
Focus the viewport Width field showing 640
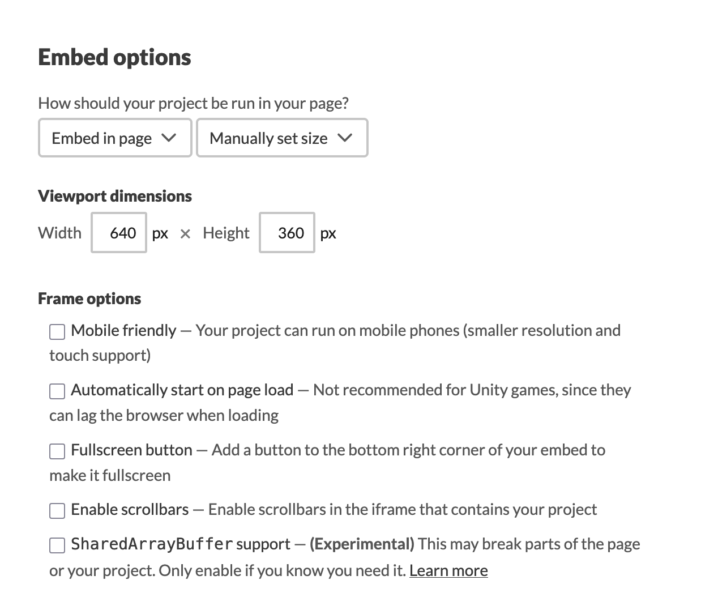(x=119, y=233)
